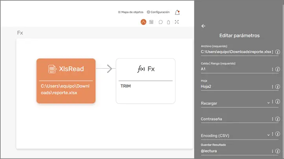Show info for the Archivo field
Screen dimensions: 284x159
click(278, 52)
